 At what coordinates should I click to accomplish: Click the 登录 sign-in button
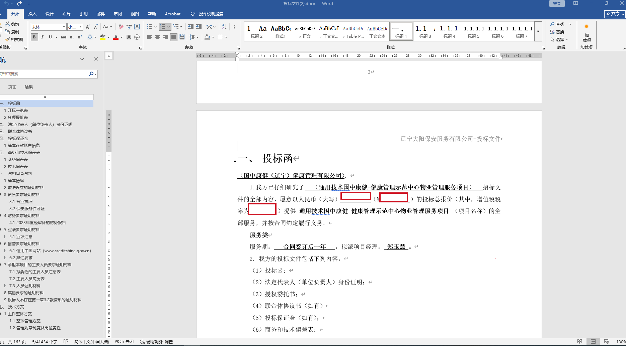tap(557, 3)
